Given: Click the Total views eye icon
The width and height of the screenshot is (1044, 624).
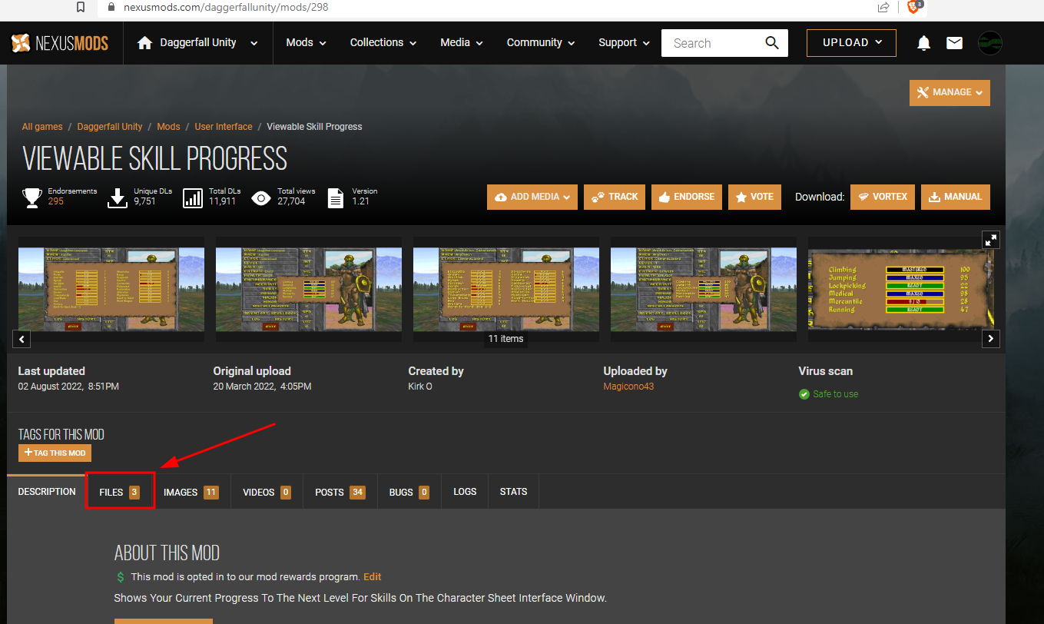Looking at the screenshot, I should [261, 198].
